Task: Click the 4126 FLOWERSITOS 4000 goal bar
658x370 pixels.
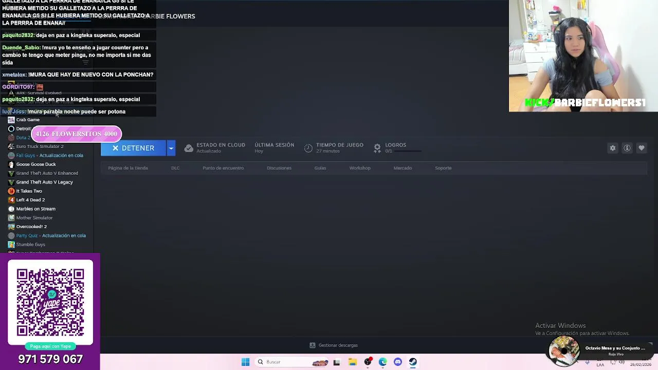Action: click(76, 134)
